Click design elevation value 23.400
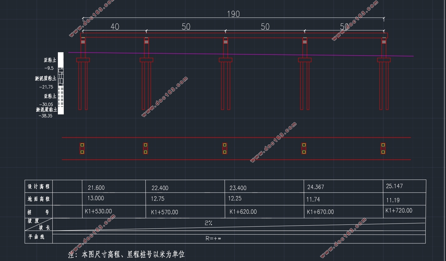Screen dimensions: 446x261 click(x=238, y=188)
